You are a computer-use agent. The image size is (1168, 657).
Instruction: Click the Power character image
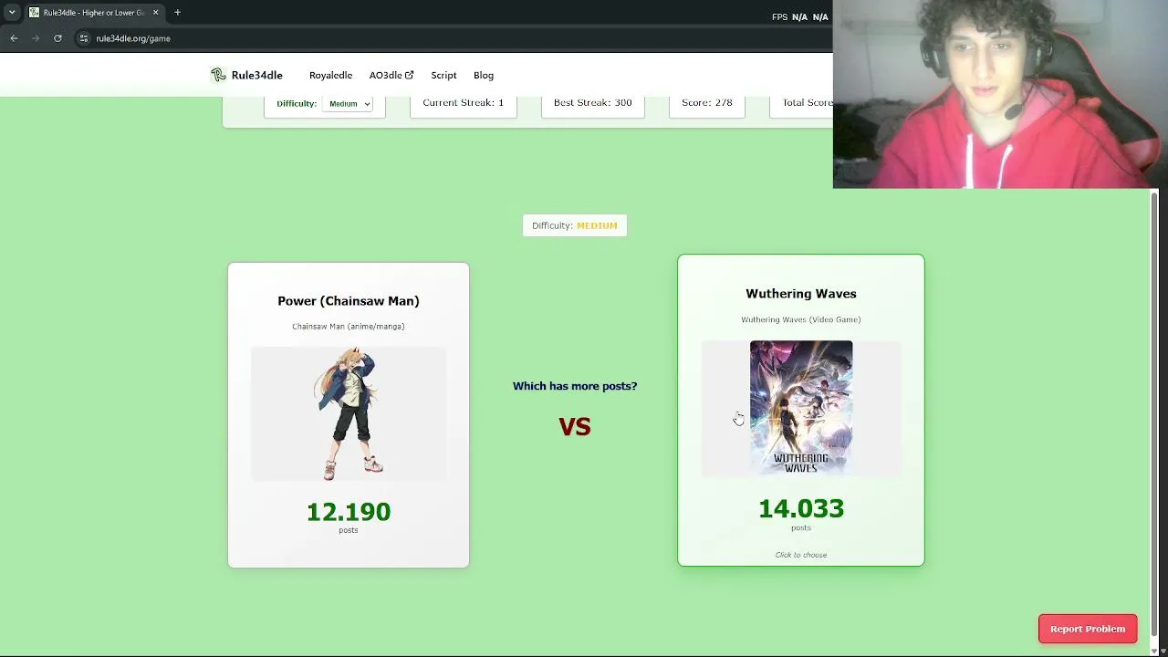click(349, 413)
